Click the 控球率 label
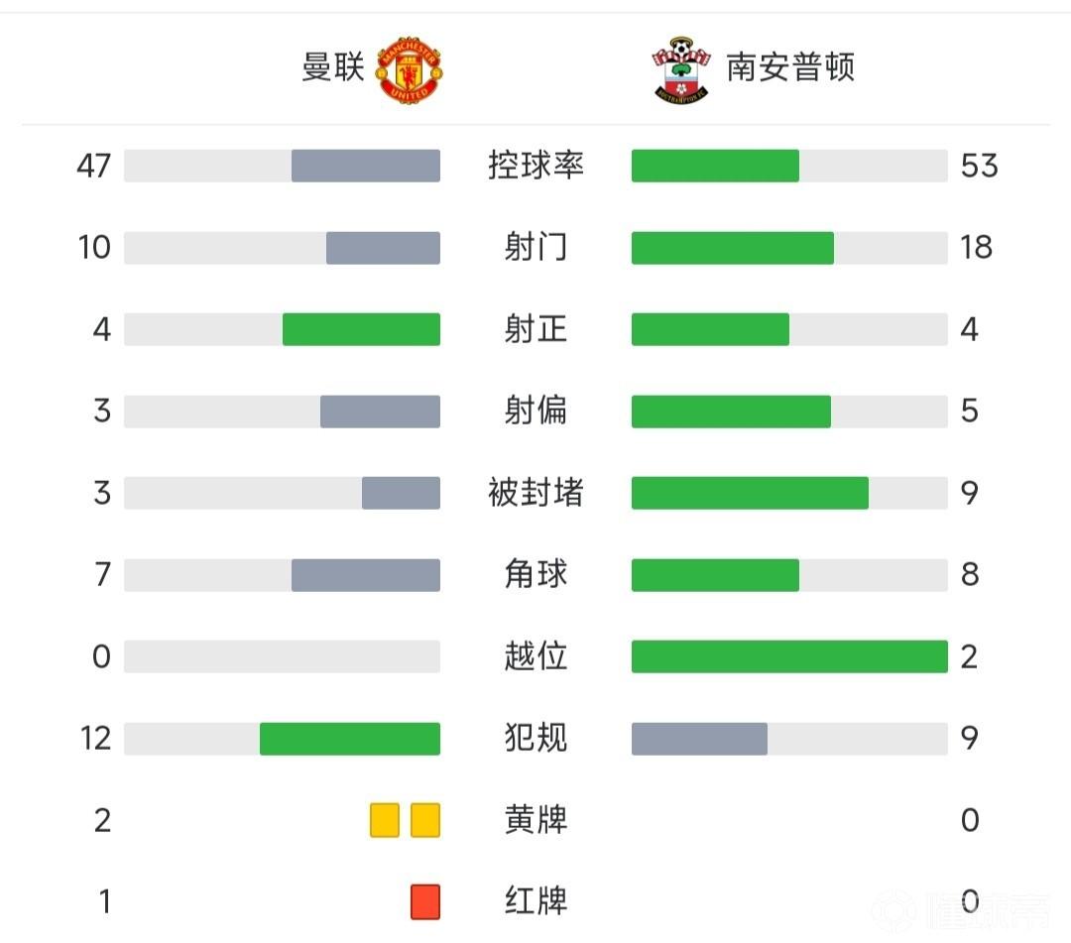 (535, 166)
